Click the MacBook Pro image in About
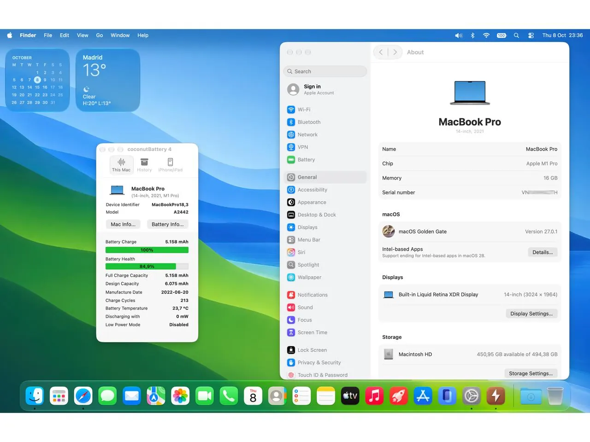Viewport: 590px width, 442px height. [x=470, y=93]
